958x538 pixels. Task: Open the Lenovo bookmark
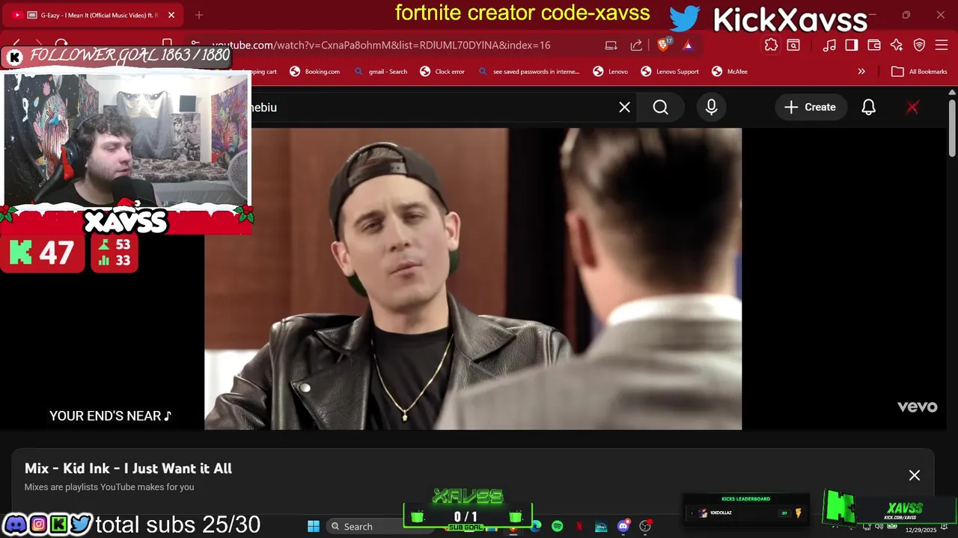610,72
